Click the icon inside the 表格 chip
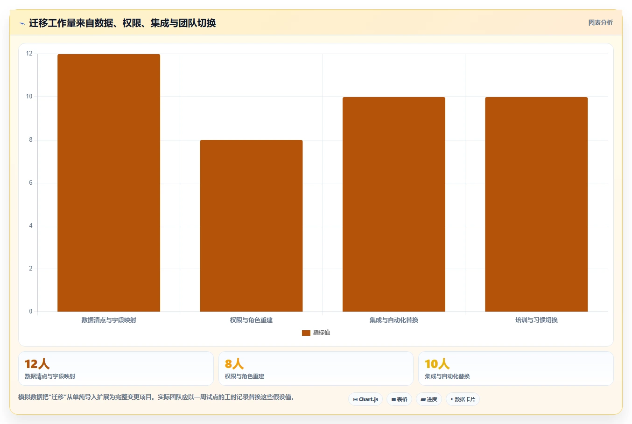Image resolution: width=632 pixels, height=424 pixels. [x=393, y=400]
